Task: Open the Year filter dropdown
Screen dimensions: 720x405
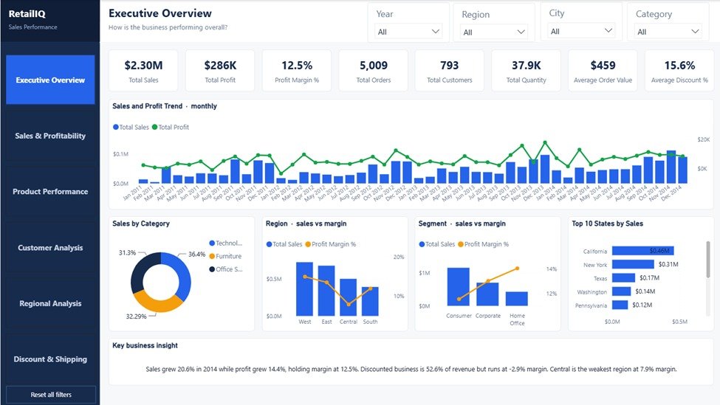Action: pyautogui.click(x=408, y=32)
